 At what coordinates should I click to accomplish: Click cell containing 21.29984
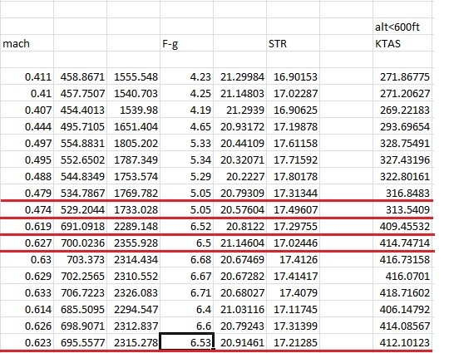tap(240, 76)
